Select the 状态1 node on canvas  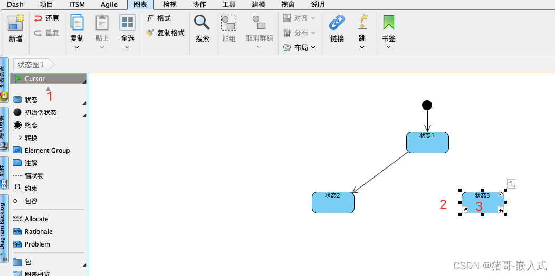coord(427,143)
